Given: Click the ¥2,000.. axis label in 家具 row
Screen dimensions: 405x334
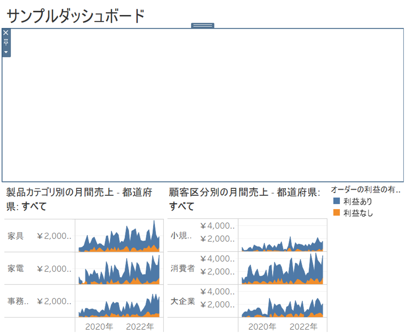Looking at the screenshot, I should click(x=54, y=236).
